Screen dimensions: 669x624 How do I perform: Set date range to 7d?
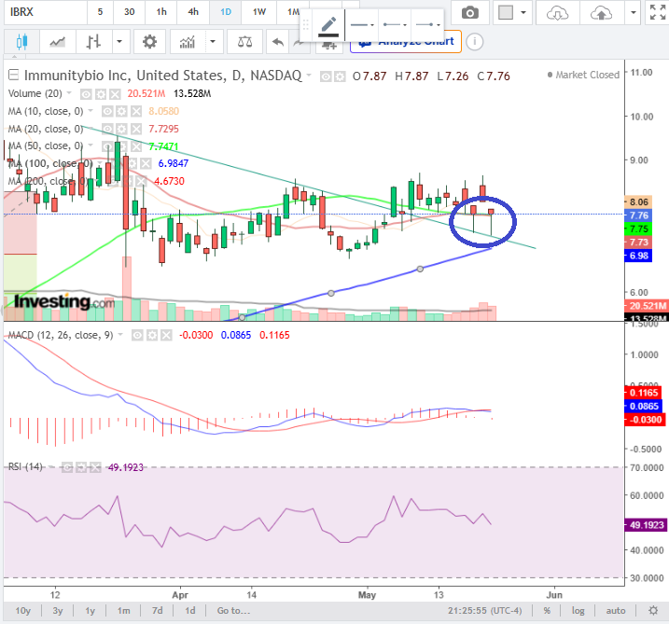158,611
